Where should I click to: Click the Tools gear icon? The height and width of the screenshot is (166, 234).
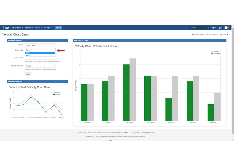(221, 35)
